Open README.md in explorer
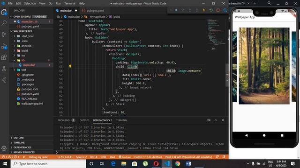300x168 pixels. 29,98
